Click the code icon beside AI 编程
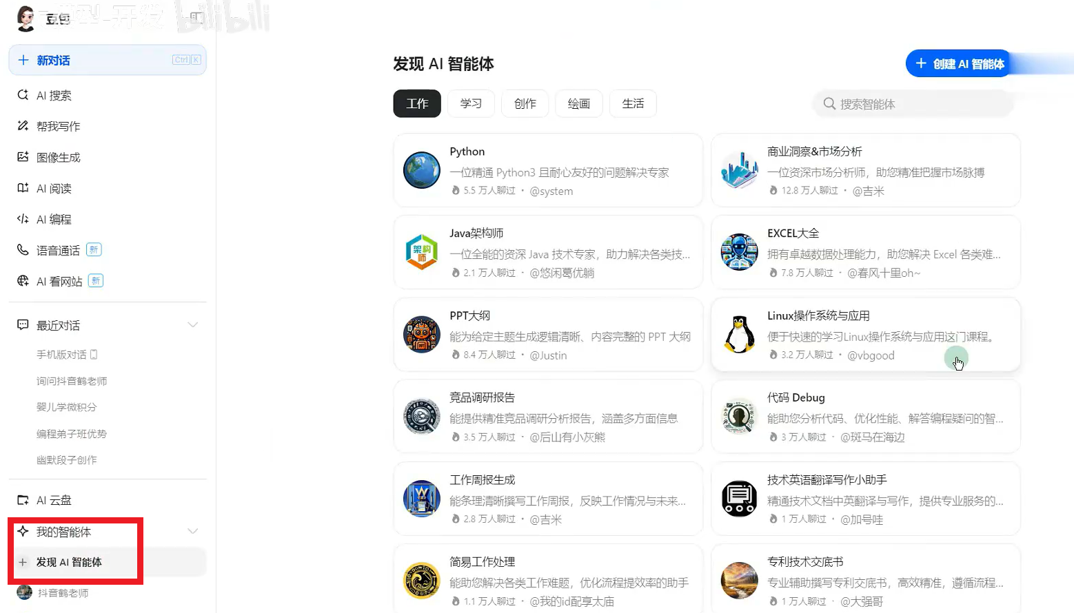The height and width of the screenshot is (613, 1074). [23, 218]
